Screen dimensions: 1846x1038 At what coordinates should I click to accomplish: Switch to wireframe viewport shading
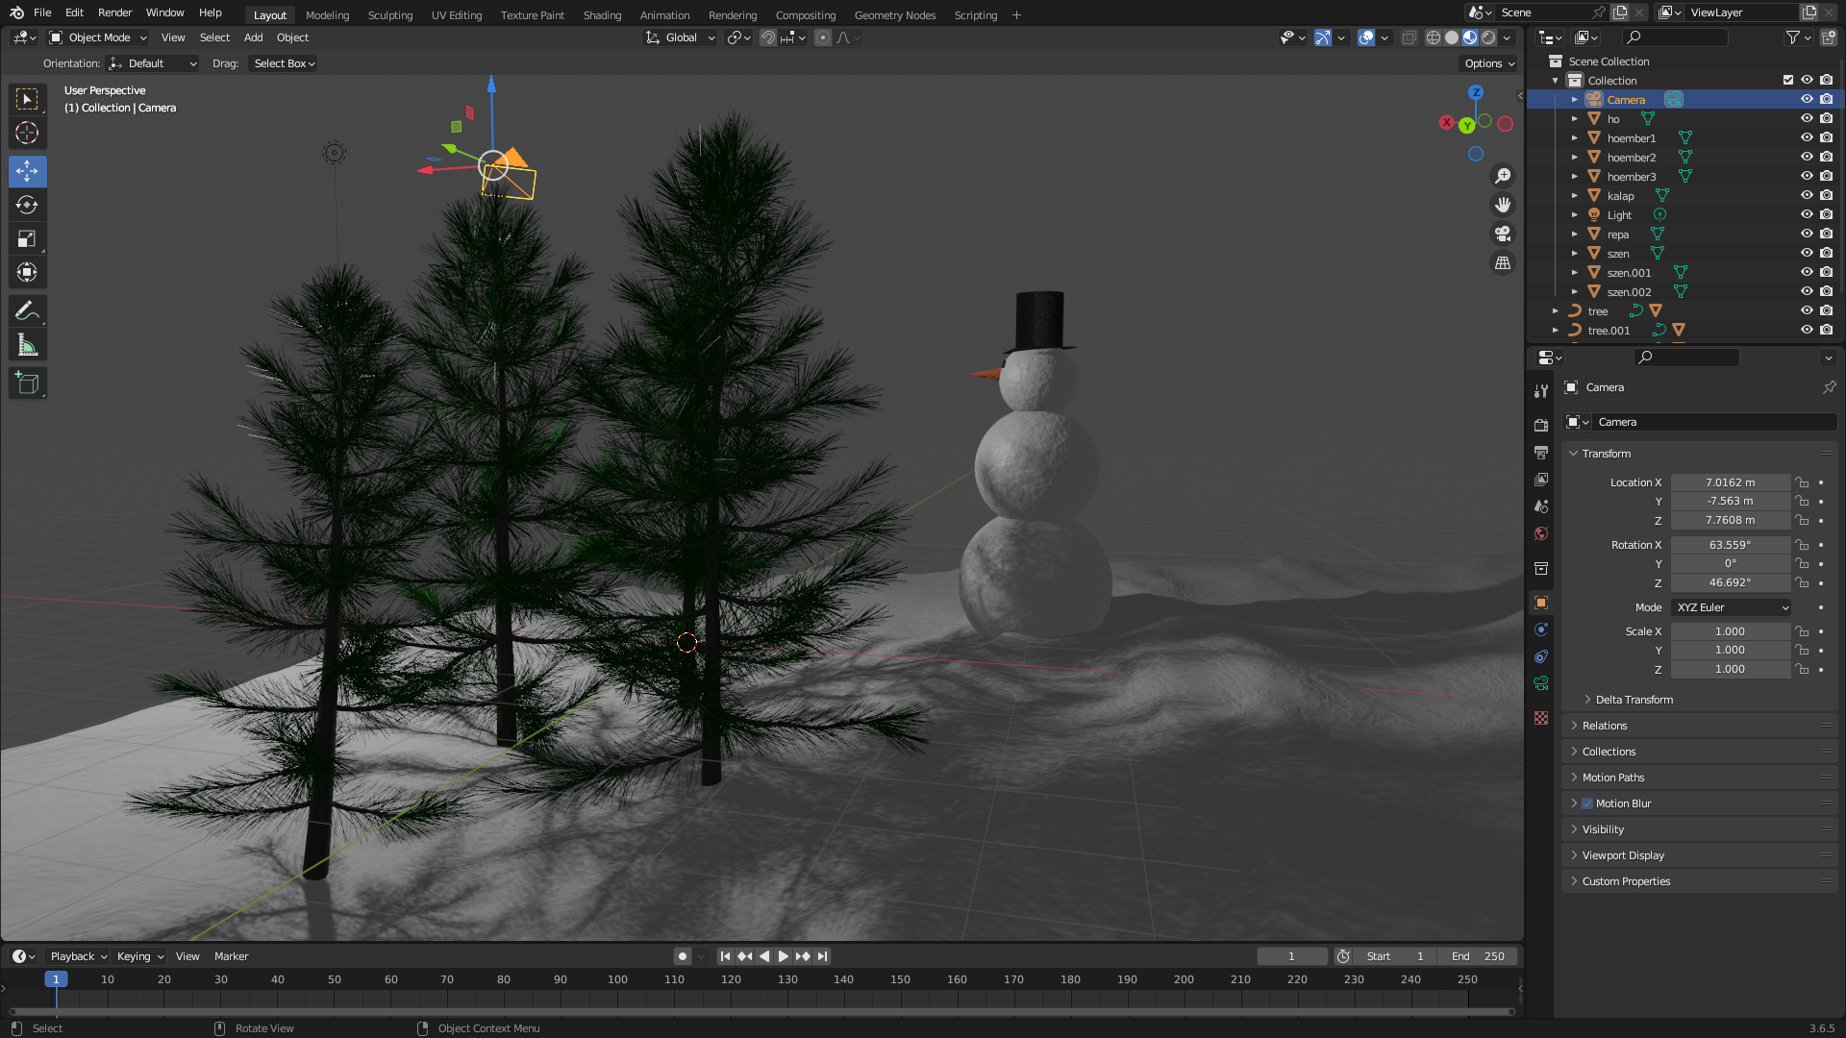point(1433,37)
